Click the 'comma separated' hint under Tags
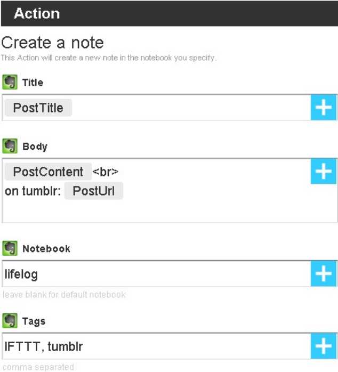338x372 pixels. 38,367
